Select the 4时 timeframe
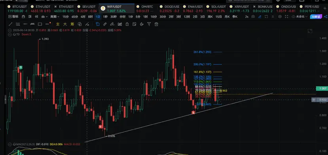The height and width of the screenshot is (155, 328). [x=83, y=17]
